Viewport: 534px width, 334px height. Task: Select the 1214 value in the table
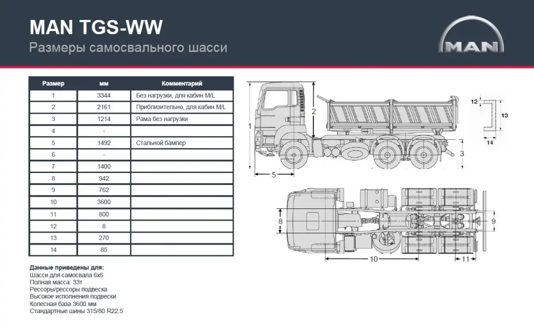point(104,119)
